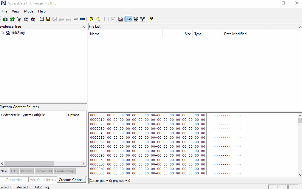Click right arrow of Custom Content scrollbar
Viewport: 302px width, 189px height.
(83, 164)
